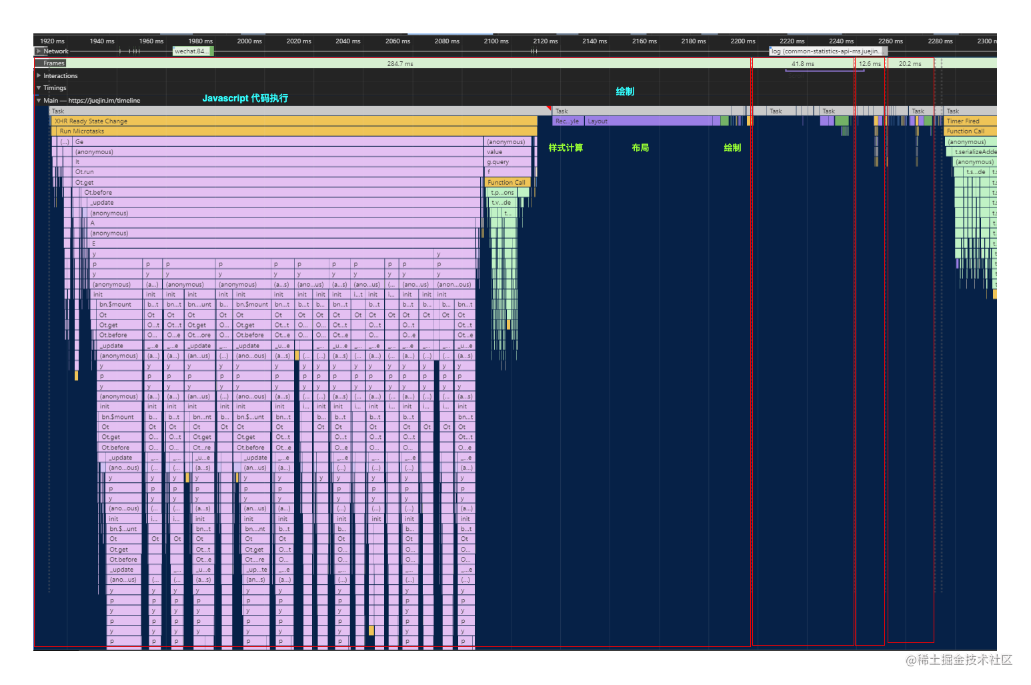The height and width of the screenshot is (685, 1031).
Task: Select the t.v...de green block
Action: 501,203
